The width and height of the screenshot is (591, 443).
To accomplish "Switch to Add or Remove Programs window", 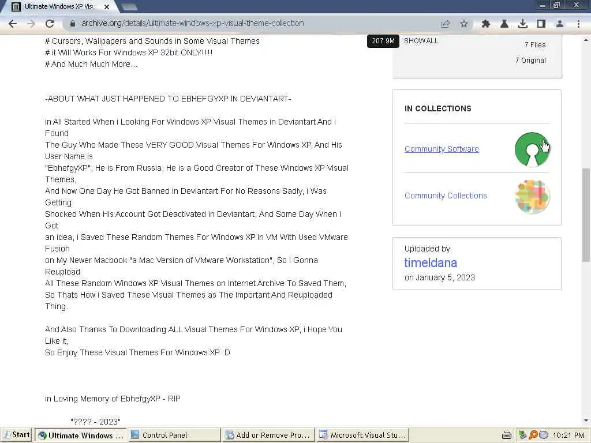I will tap(268, 435).
